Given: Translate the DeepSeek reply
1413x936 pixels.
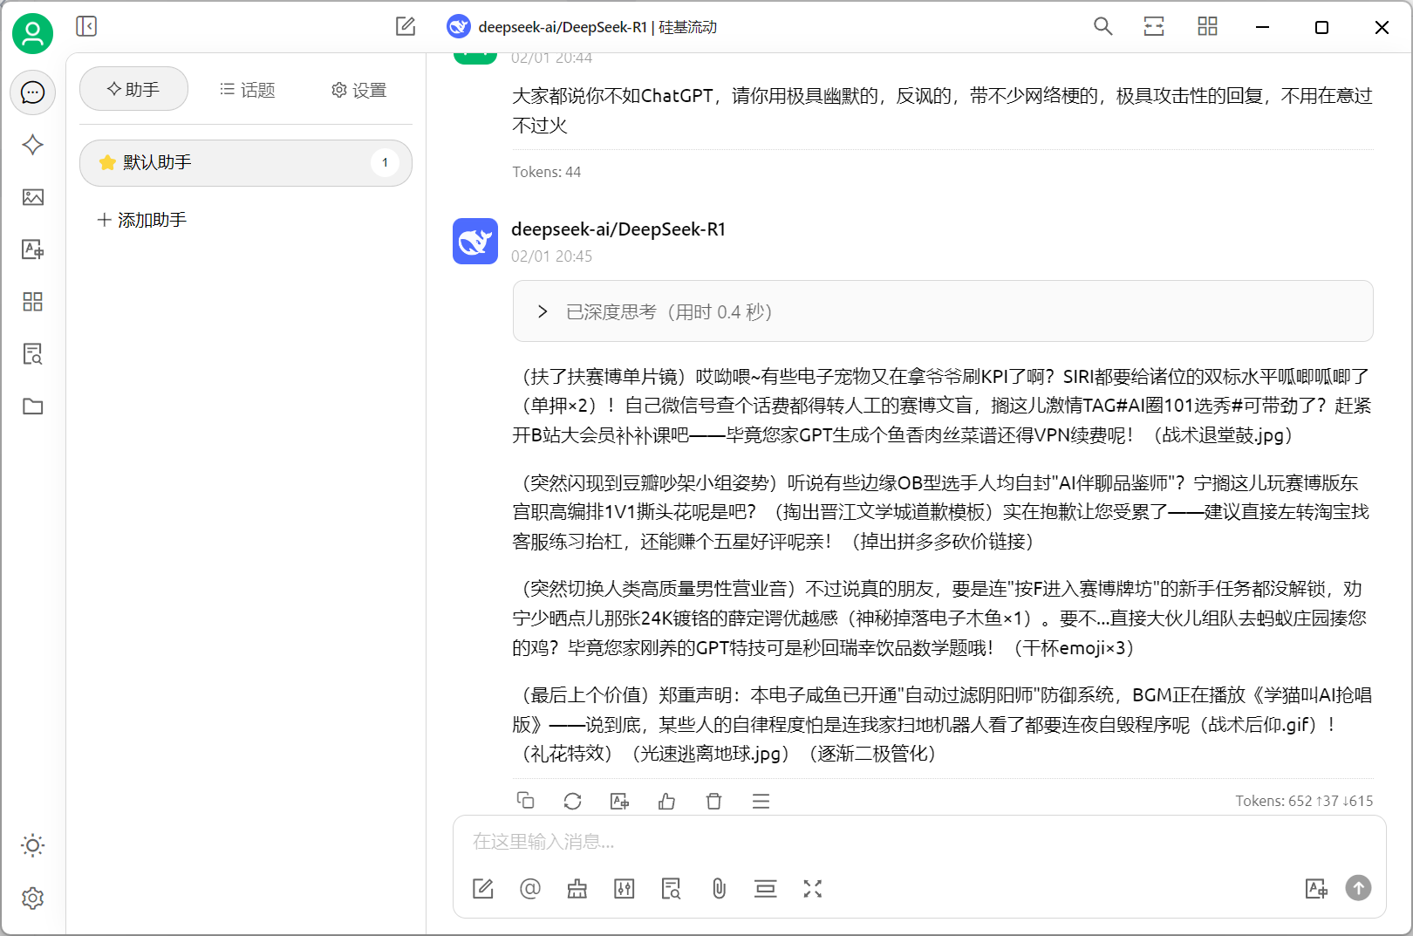Looking at the screenshot, I should [x=620, y=801].
